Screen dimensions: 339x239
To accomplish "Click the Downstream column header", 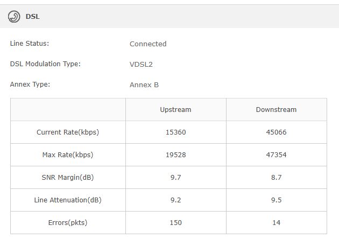I will click(x=276, y=110).
